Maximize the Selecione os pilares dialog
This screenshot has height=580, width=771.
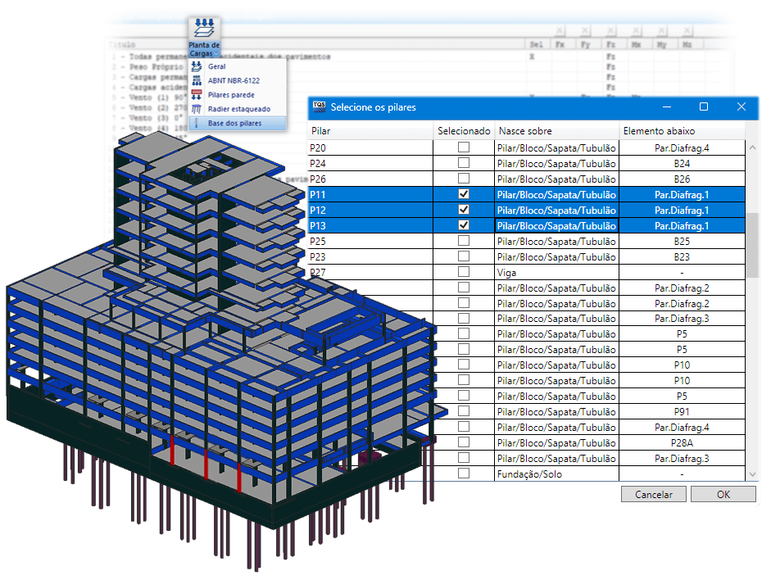pyautogui.click(x=703, y=106)
